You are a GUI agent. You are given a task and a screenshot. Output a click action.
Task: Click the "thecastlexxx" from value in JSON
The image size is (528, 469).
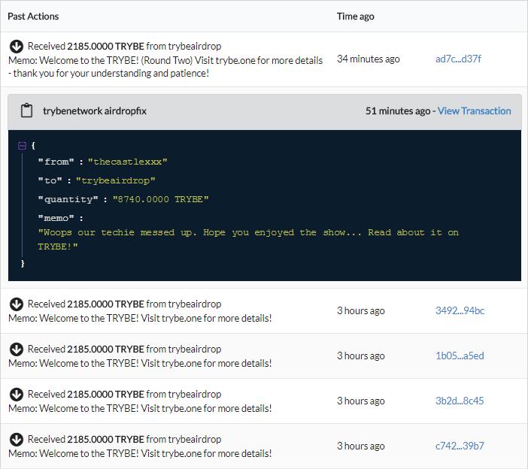pos(127,162)
